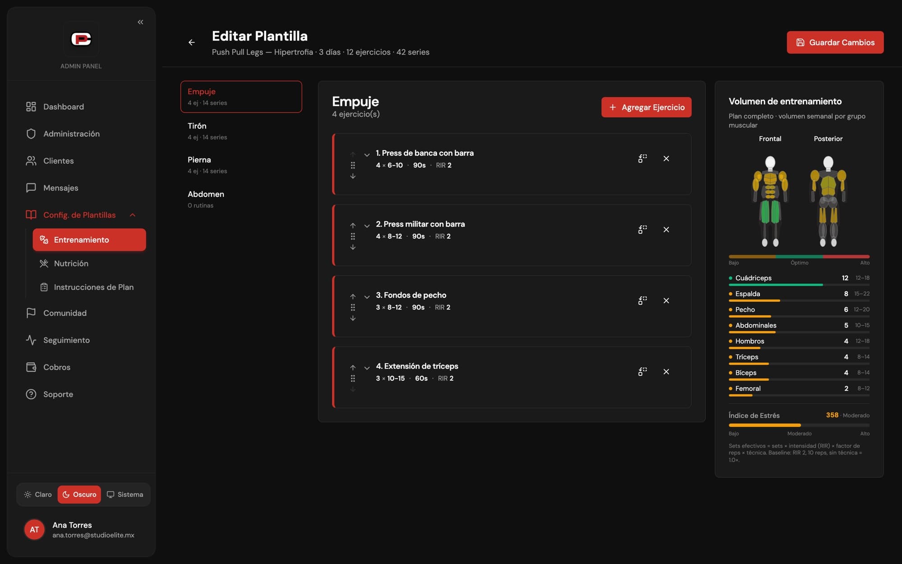
Task: Remove Extensión de tríceps exercise
Action: click(666, 372)
